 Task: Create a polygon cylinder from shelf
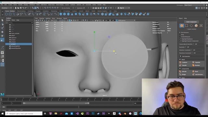[68, 14]
